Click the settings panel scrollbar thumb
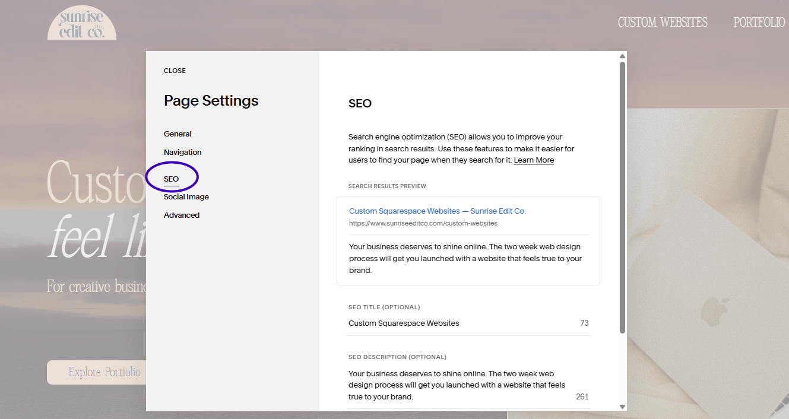This screenshot has height=419, width=789. click(622, 197)
